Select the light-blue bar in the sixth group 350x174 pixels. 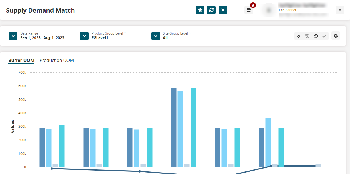click(268, 142)
